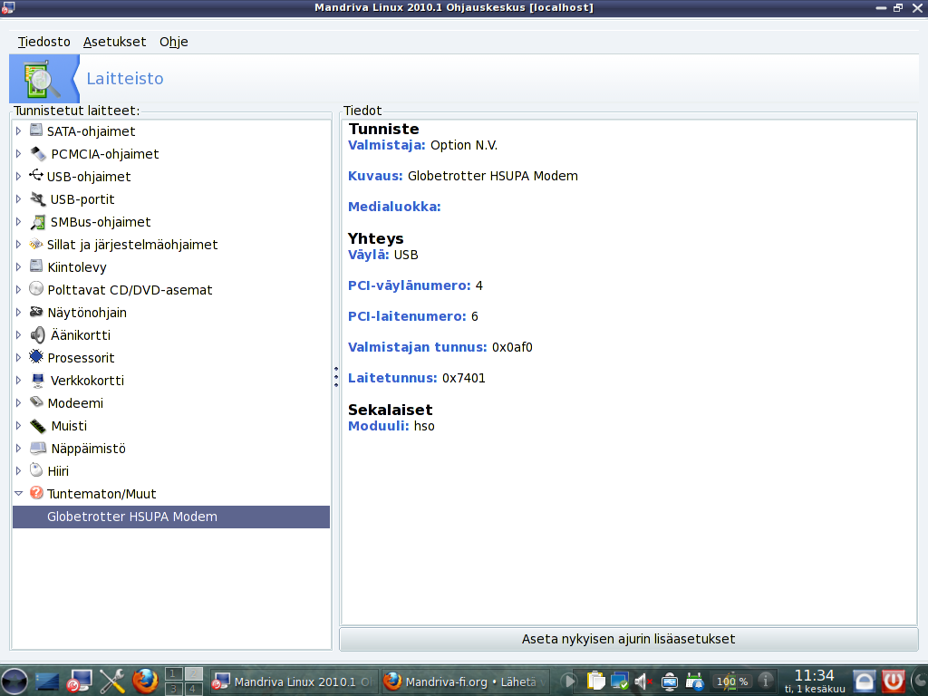Switch to virtual desktop 4 in pager

(x=193, y=689)
